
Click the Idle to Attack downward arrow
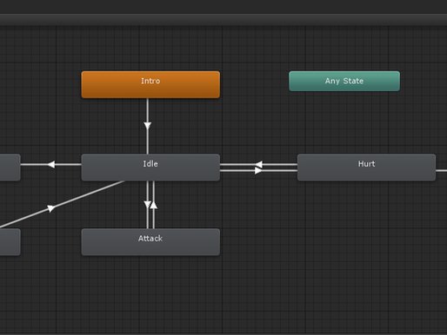[148, 205]
